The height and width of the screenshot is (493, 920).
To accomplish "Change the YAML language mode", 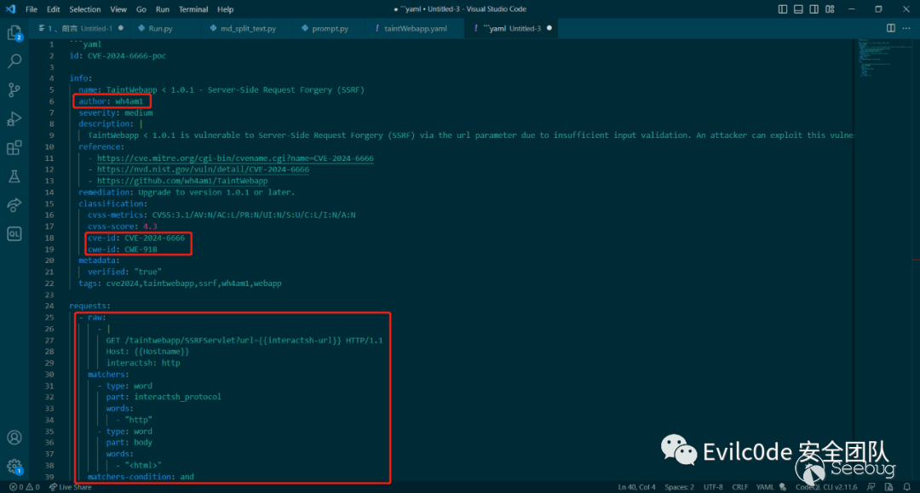I will tap(765, 487).
